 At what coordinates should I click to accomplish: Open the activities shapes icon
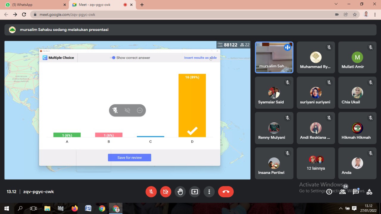click(369, 192)
